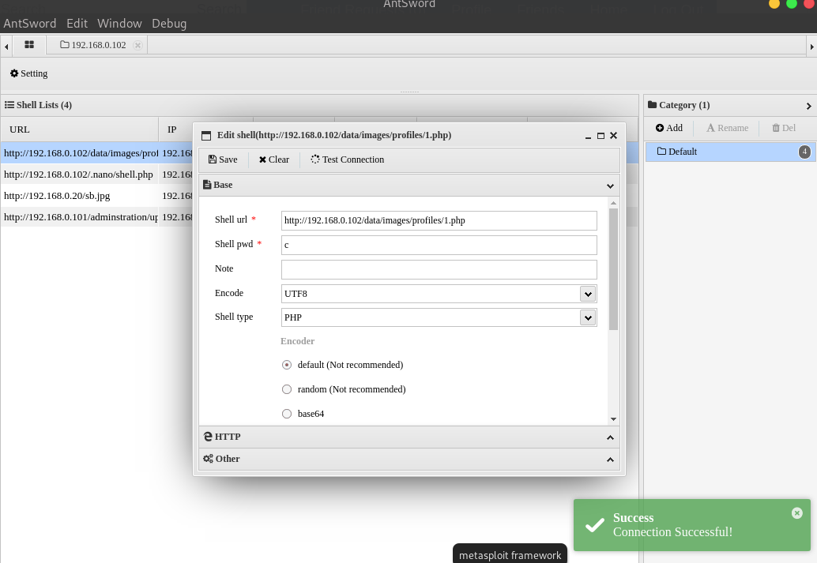Open the AntSword menu
The height and width of the screenshot is (563, 817).
(x=30, y=24)
